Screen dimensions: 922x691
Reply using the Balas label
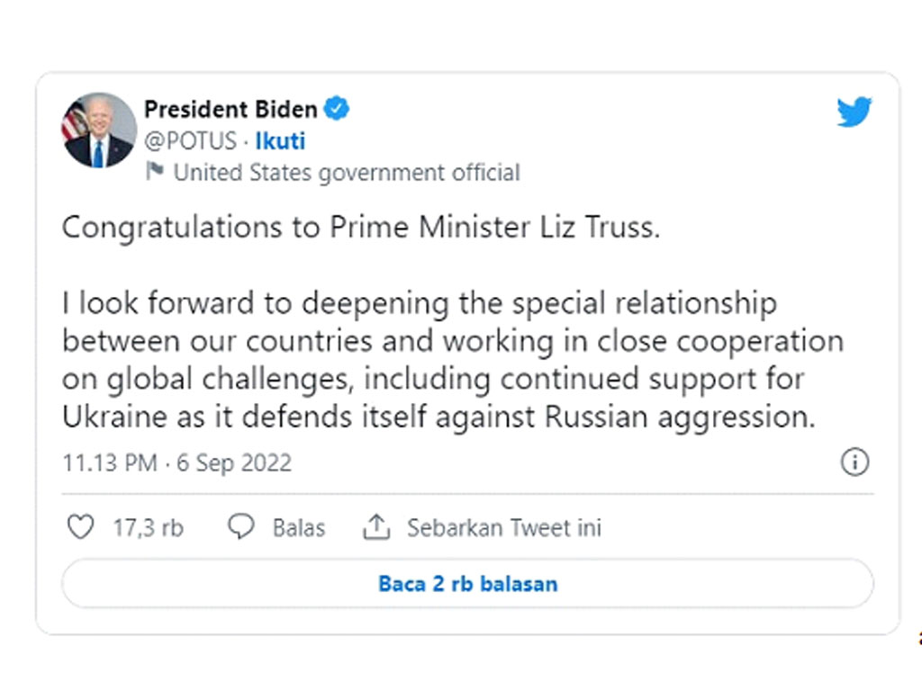tap(299, 527)
